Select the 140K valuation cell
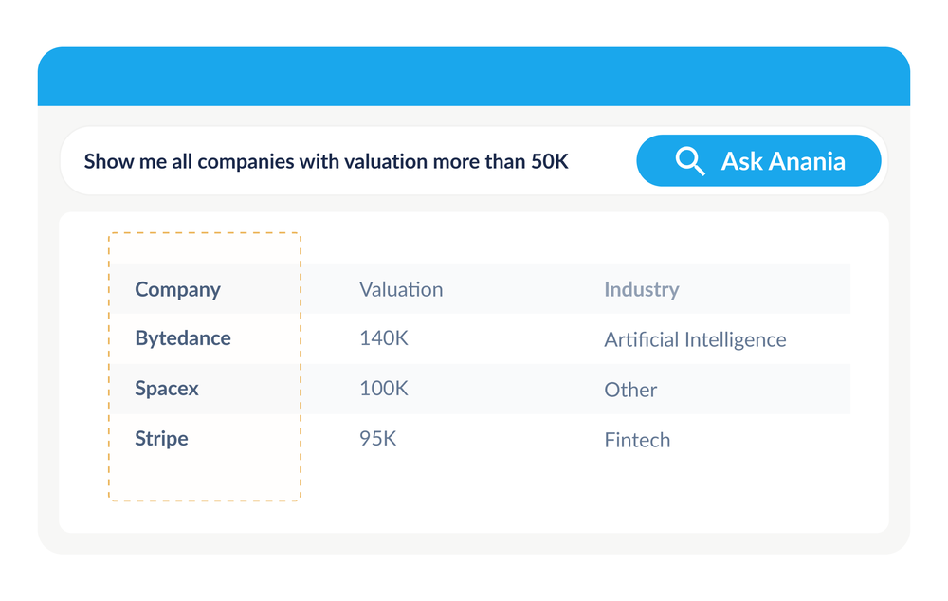948x601 pixels. point(383,338)
